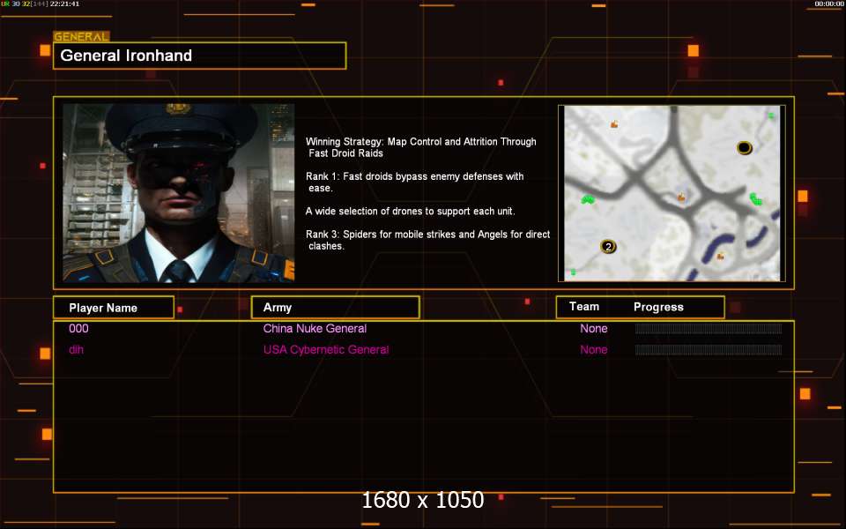The width and height of the screenshot is (846, 529).
Task: Click the 00:00:00 elapsed timer
Action: click(828, 4)
